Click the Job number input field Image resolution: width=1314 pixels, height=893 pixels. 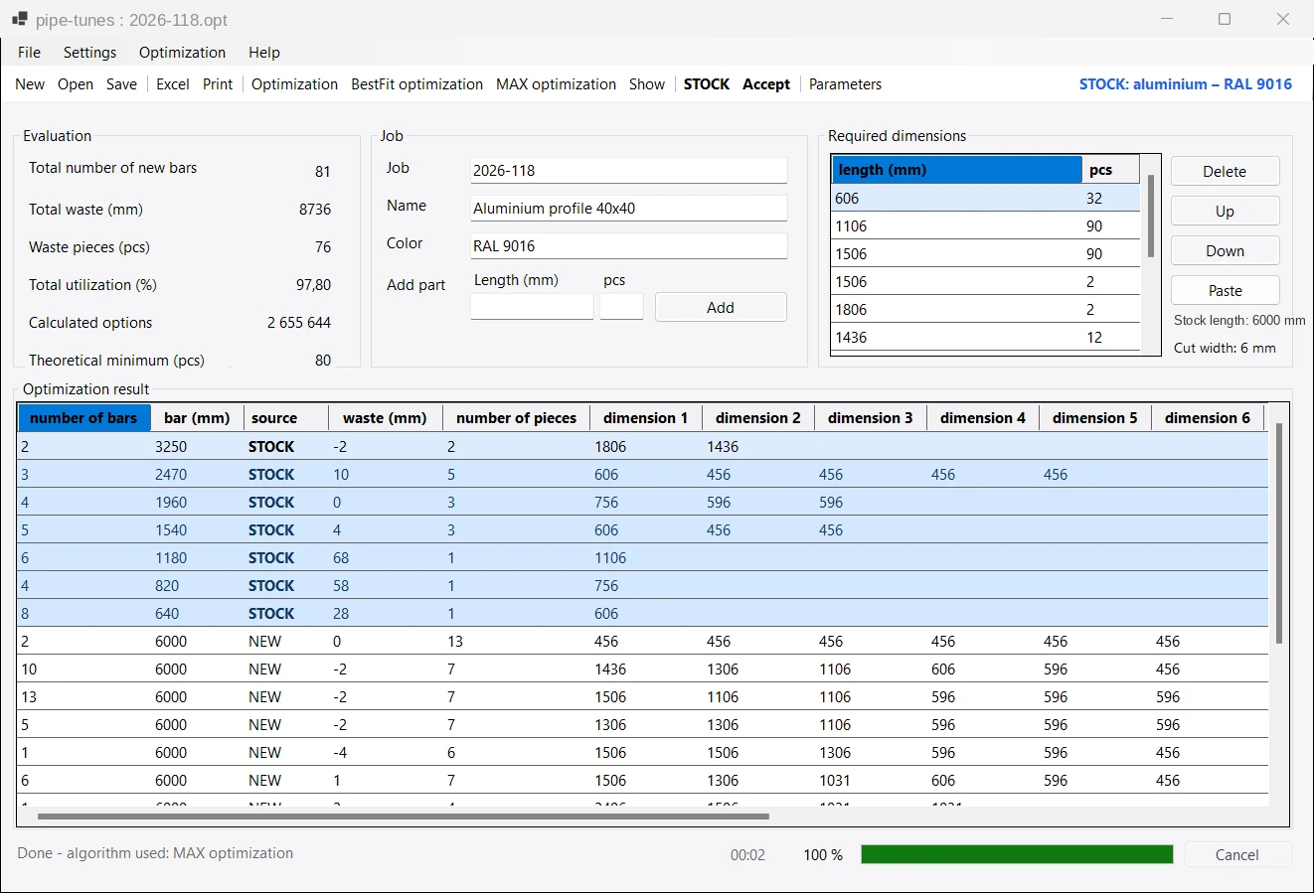coord(629,170)
